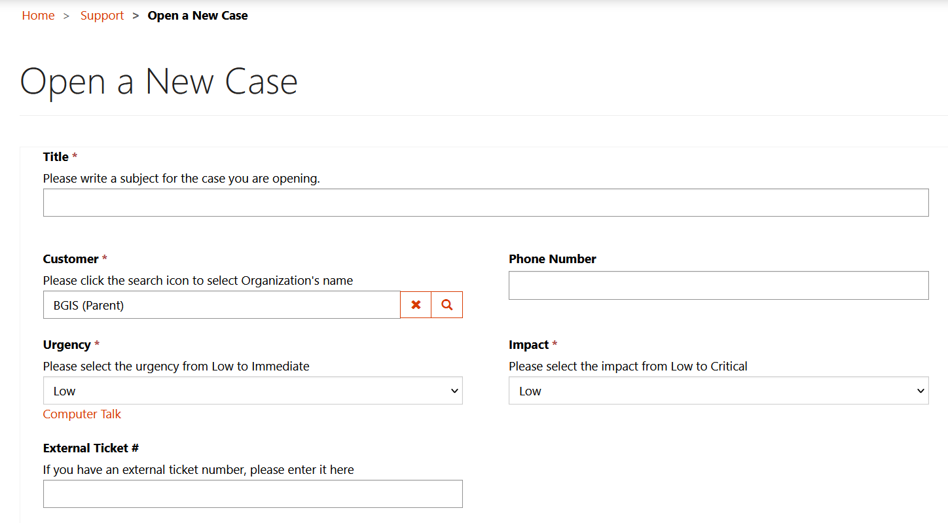Click 'Please click the search icon' hint text

198,281
